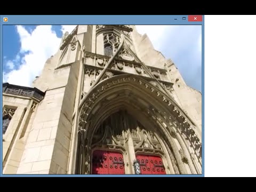Click the dark roof of the side annex
The width and height of the screenshot is (256, 192).
[x=23, y=92]
